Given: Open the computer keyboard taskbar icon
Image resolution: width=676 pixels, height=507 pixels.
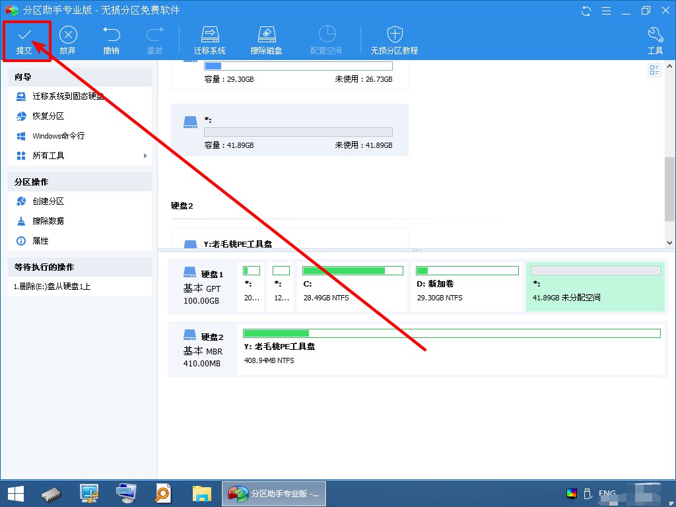Looking at the screenshot, I should [x=126, y=493].
